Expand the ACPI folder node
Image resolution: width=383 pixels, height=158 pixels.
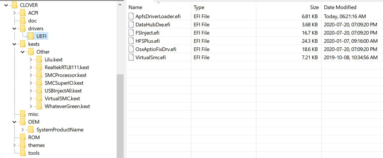tap(14, 13)
